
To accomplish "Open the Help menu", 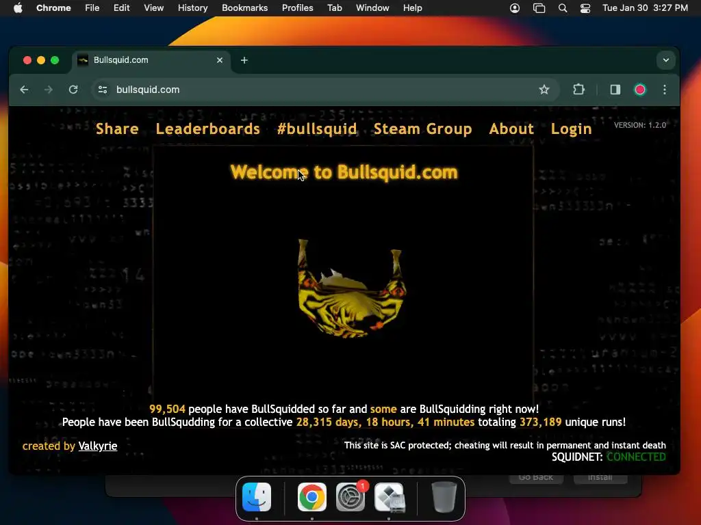I will point(412,8).
